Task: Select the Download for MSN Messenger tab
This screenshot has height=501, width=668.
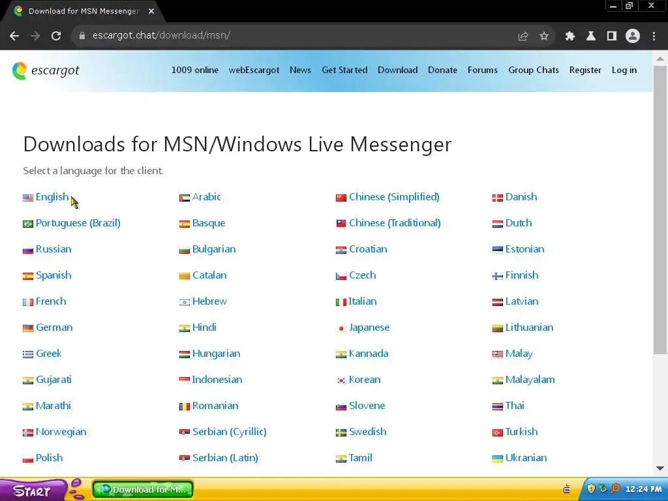Action: 83,12
